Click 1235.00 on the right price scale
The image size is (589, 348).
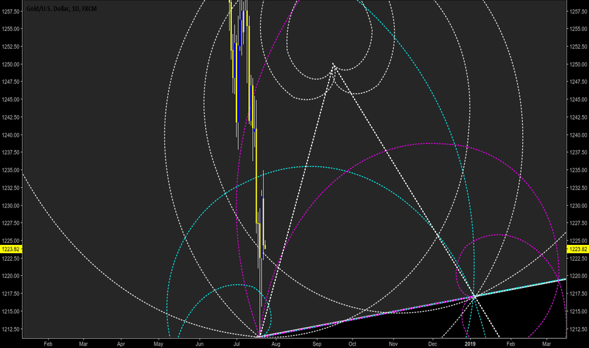coord(578,170)
